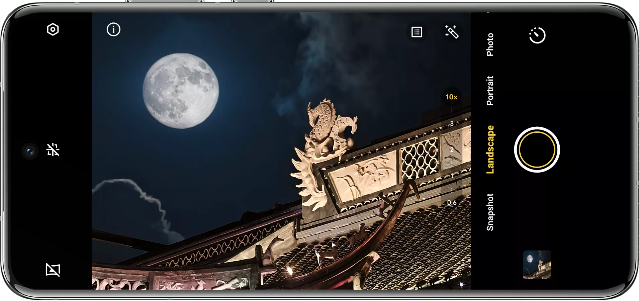This screenshot has width=639, height=301.
Task: Toggle the crossed-out rectangle icon at bottom-left
Action: [x=53, y=270]
